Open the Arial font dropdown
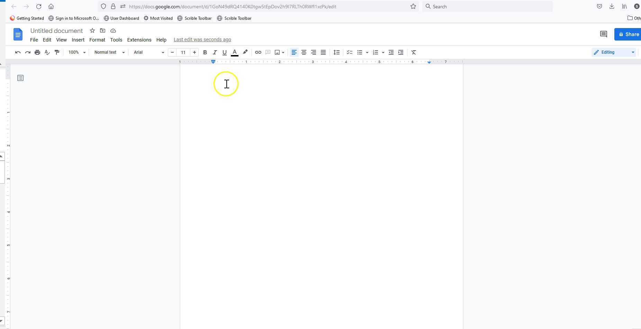641x329 pixels. pos(149,52)
